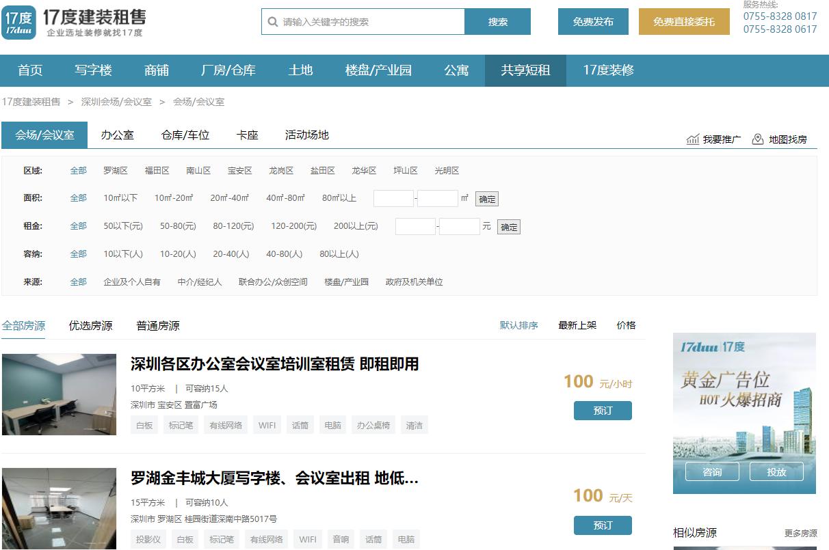This screenshot has height=550, width=829.
Task: Click 预订 on the first listing
Action: click(x=602, y=411)
